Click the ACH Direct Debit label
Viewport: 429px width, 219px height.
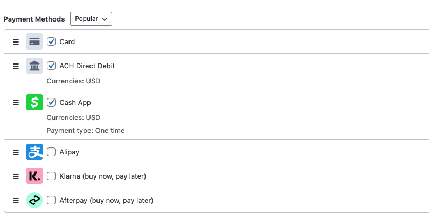click(87, 66)
